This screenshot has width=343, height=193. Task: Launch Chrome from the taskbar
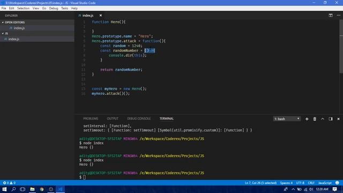[42, 189]
